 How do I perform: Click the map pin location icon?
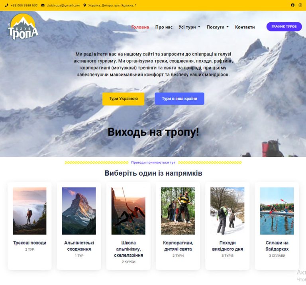pyautogui.click(x=85, y=6)
